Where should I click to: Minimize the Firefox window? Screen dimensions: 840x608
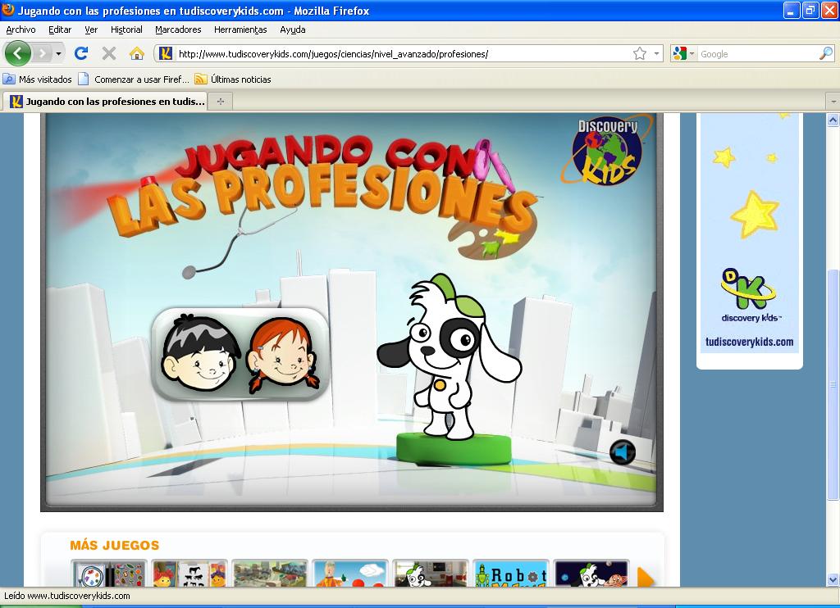click(792, 10)
